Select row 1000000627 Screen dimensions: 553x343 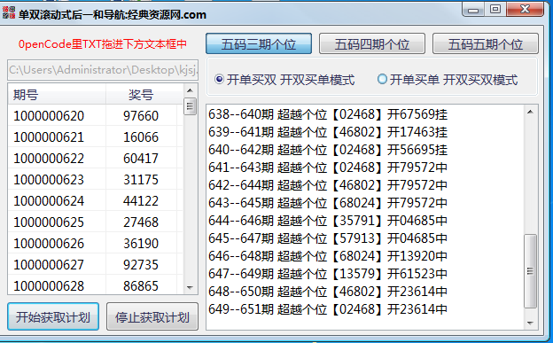pyautogui.click(x=95, y=264)
